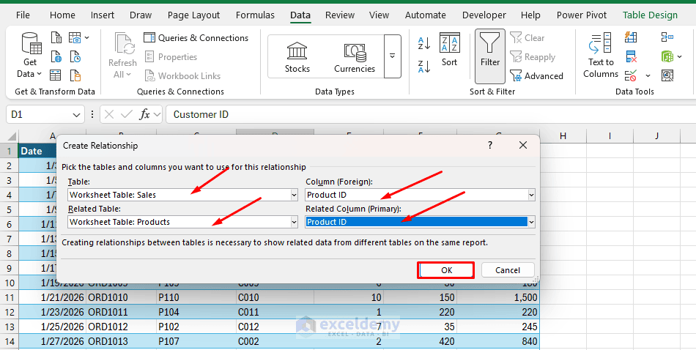Switch to the Formulas tab
Viewport: 696px width, 350px height.
coord(255,15)
